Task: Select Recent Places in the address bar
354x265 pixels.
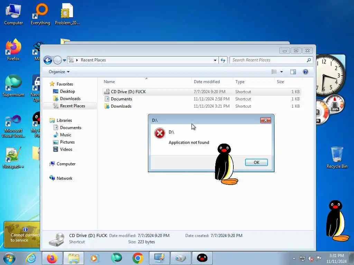Action: (93, 60)
